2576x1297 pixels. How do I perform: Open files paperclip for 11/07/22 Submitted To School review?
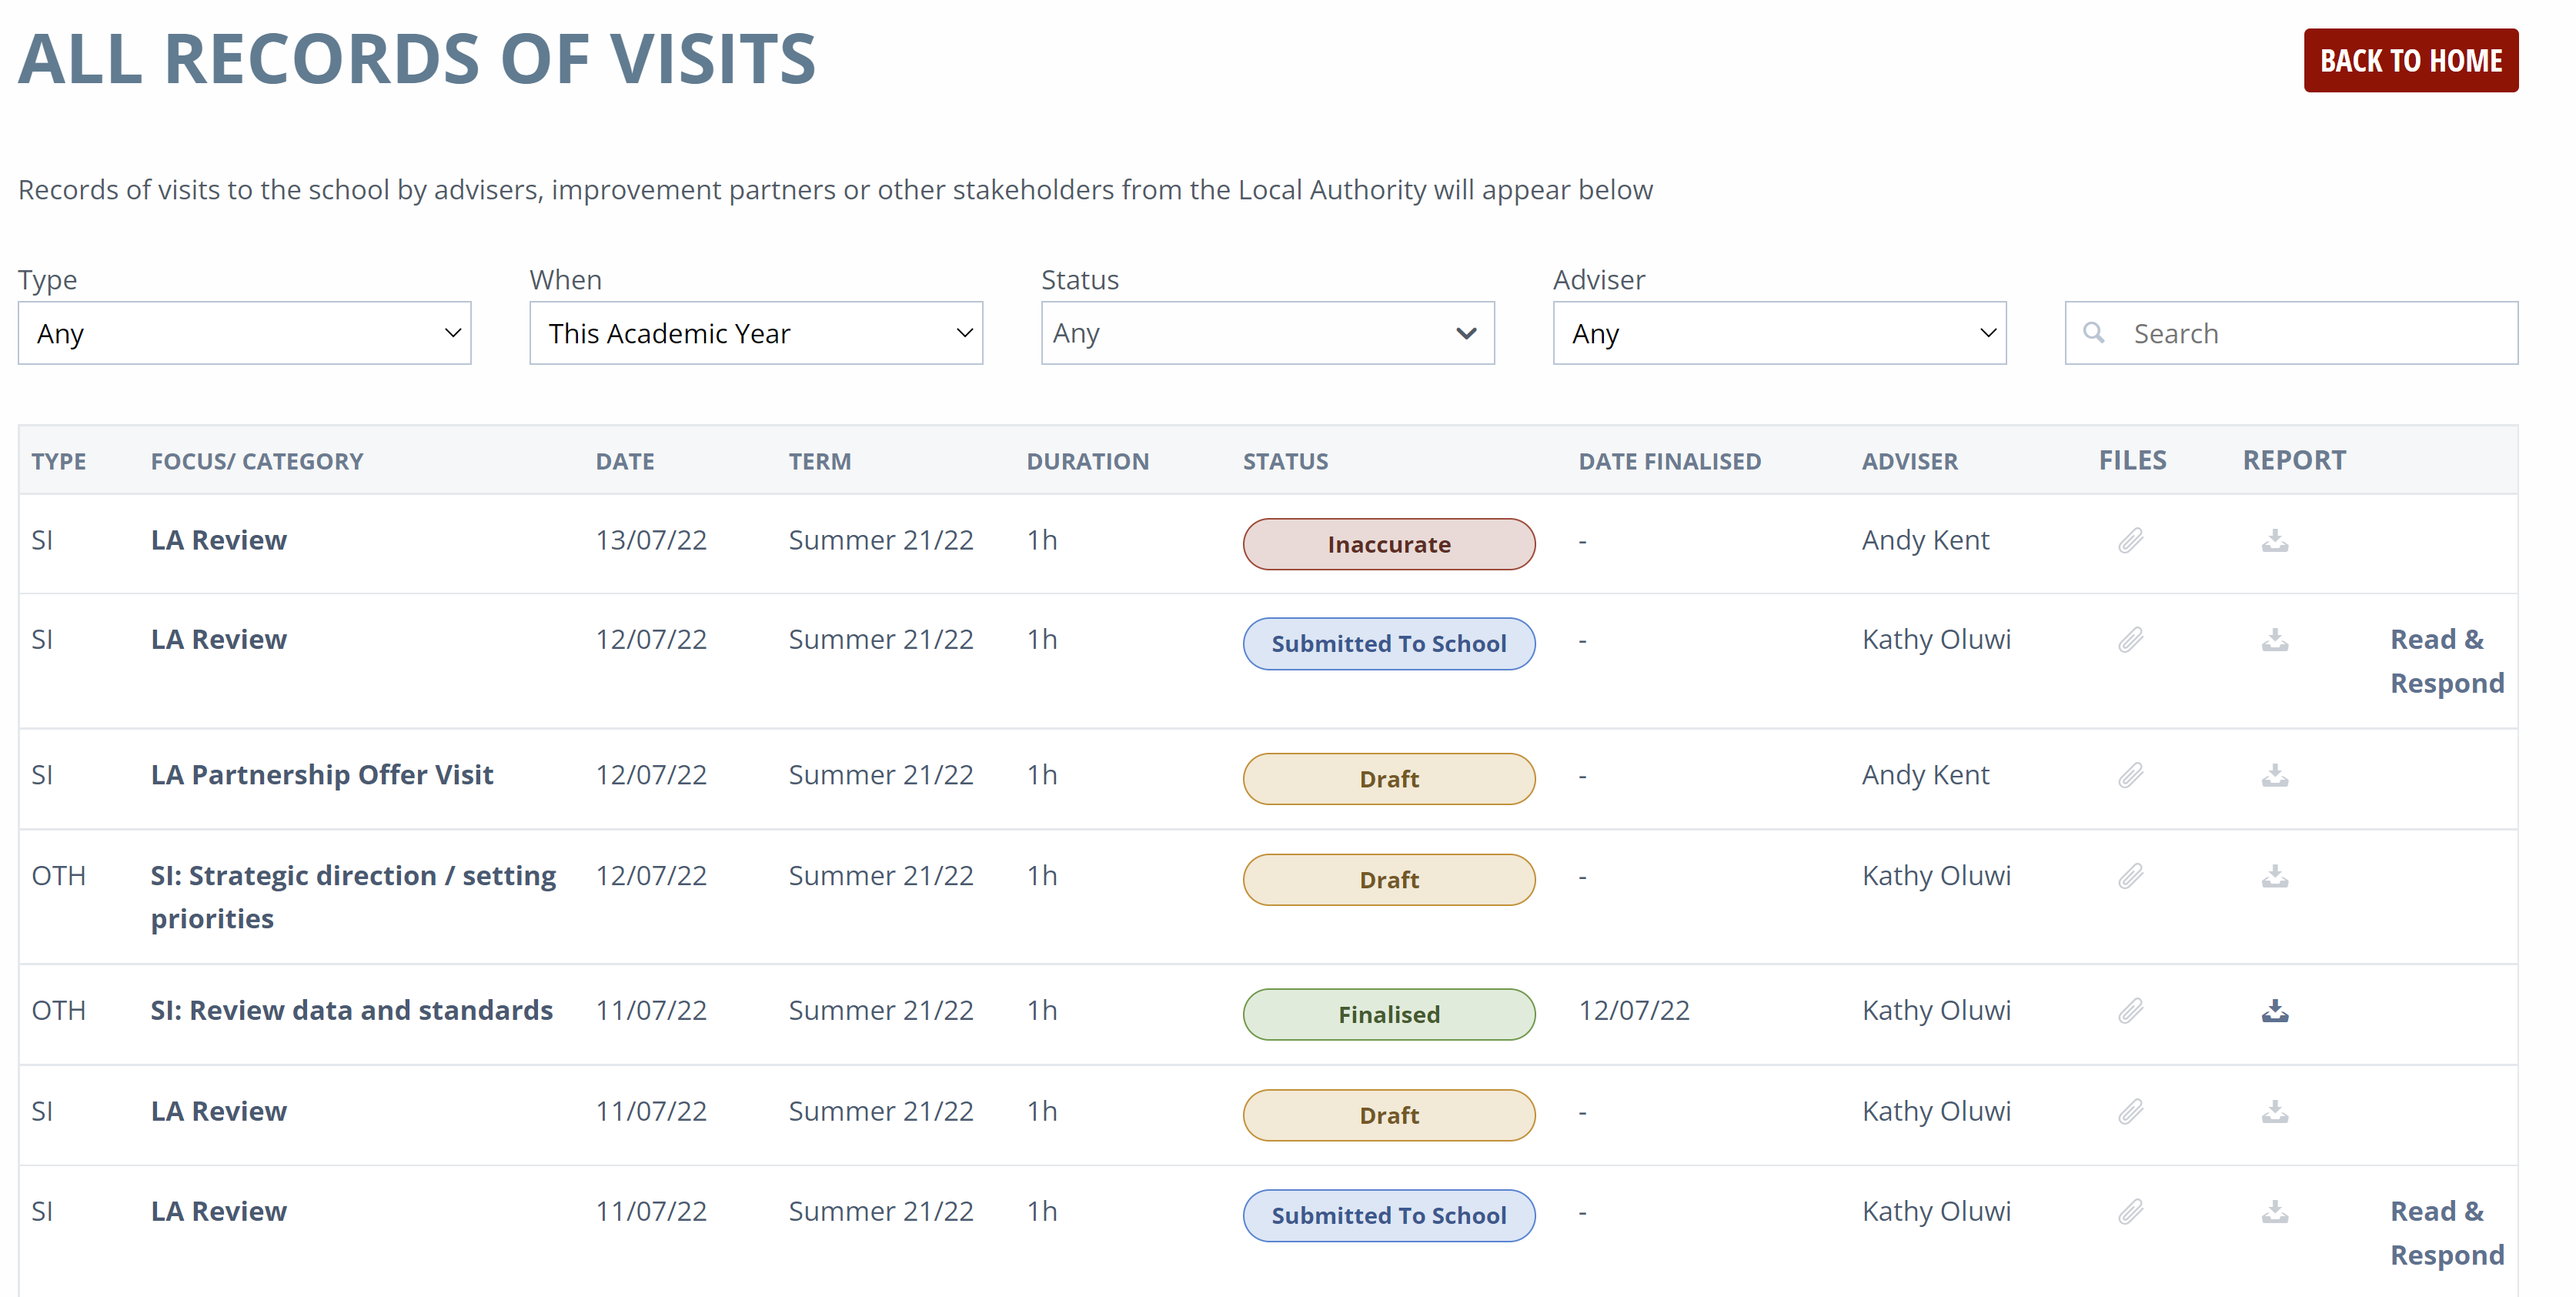2130,1212
